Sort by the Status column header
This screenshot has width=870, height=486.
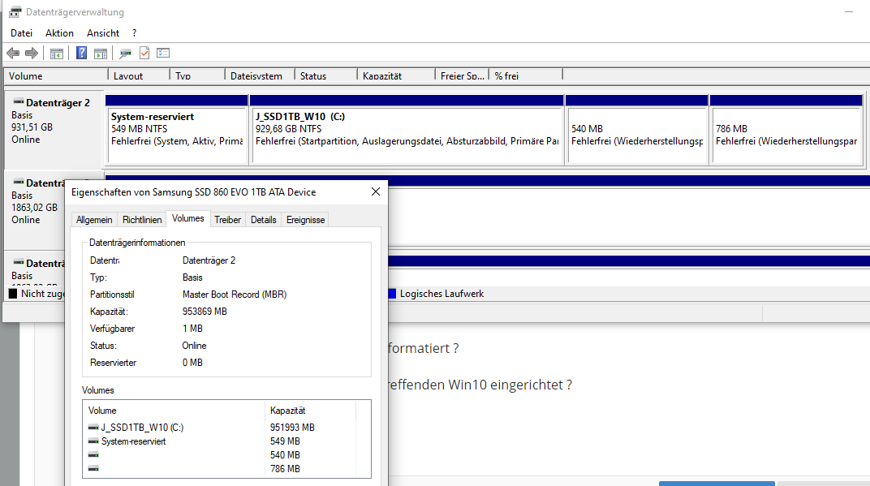(325, 75)
